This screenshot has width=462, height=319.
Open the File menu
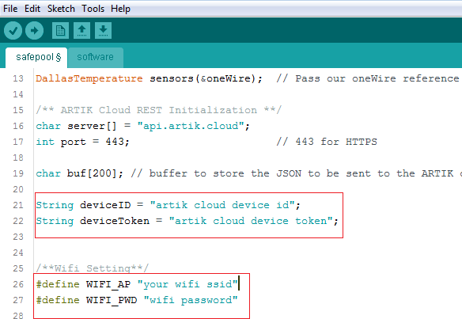[x=10, y=9]
